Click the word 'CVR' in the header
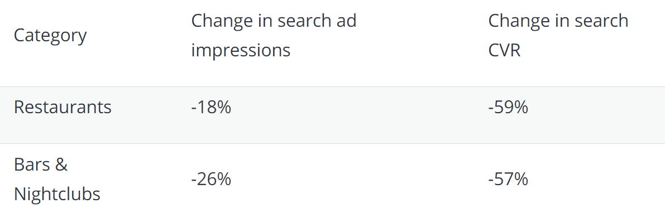Viewport: 665px width, 223px height. click(504, 51)
